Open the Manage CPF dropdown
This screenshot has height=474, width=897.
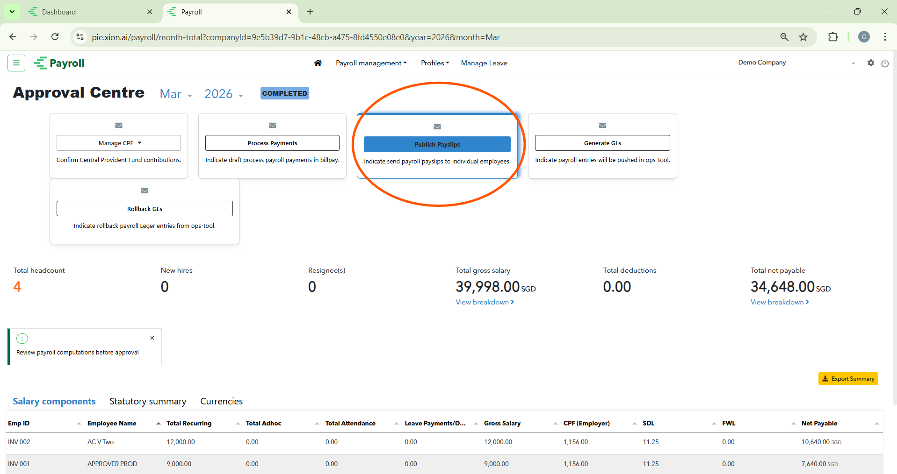pyautogui.click(x=119, y=143)
